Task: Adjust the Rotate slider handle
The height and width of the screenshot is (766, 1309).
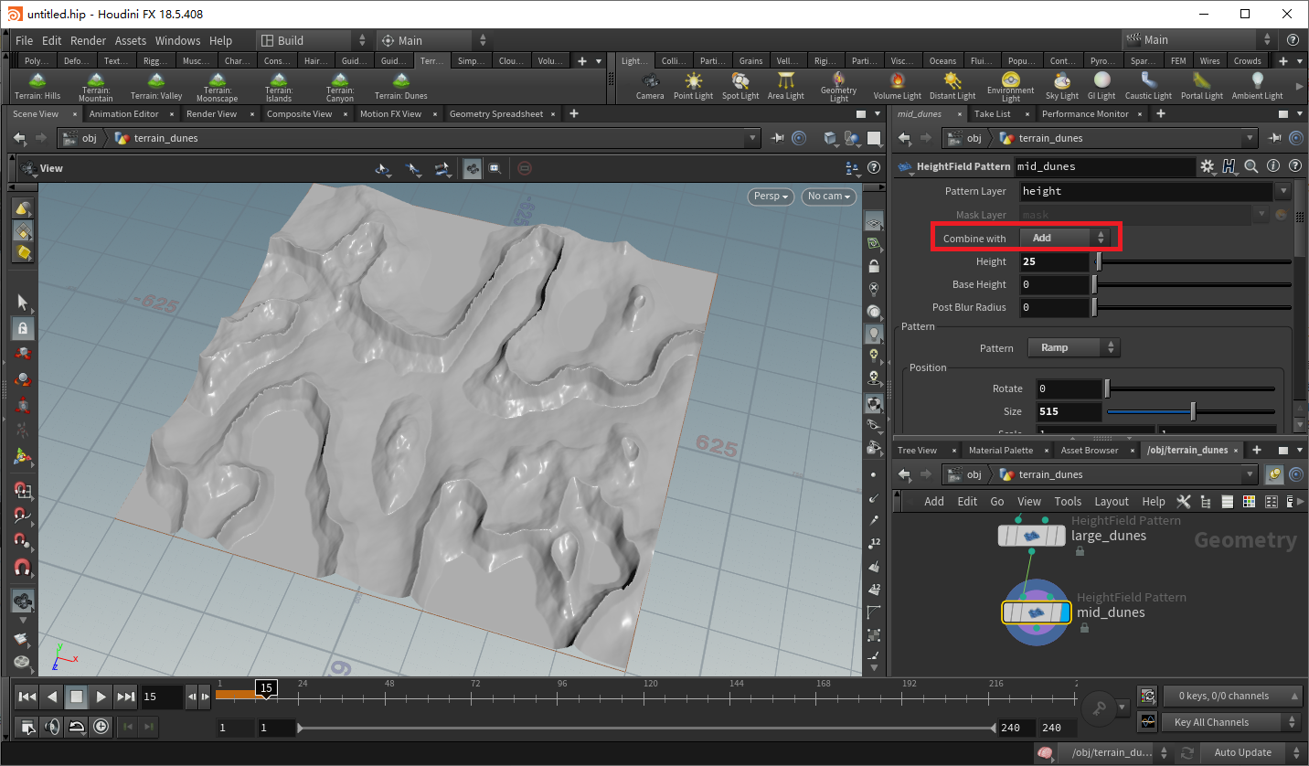Action: coord(1108,388)
